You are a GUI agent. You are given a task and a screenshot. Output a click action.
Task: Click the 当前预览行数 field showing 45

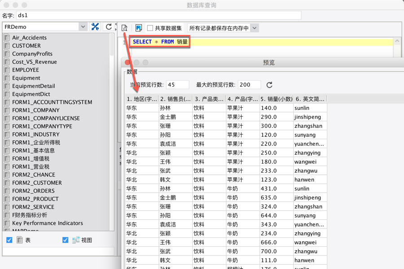click(178, 85)
